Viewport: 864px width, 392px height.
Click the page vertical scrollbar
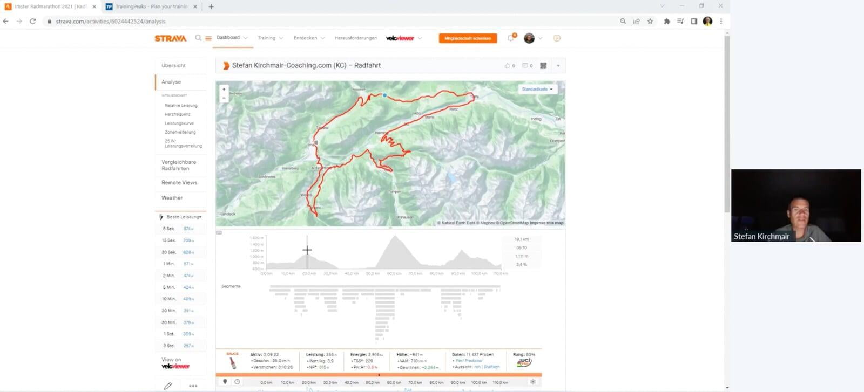[x=727, y=124]
